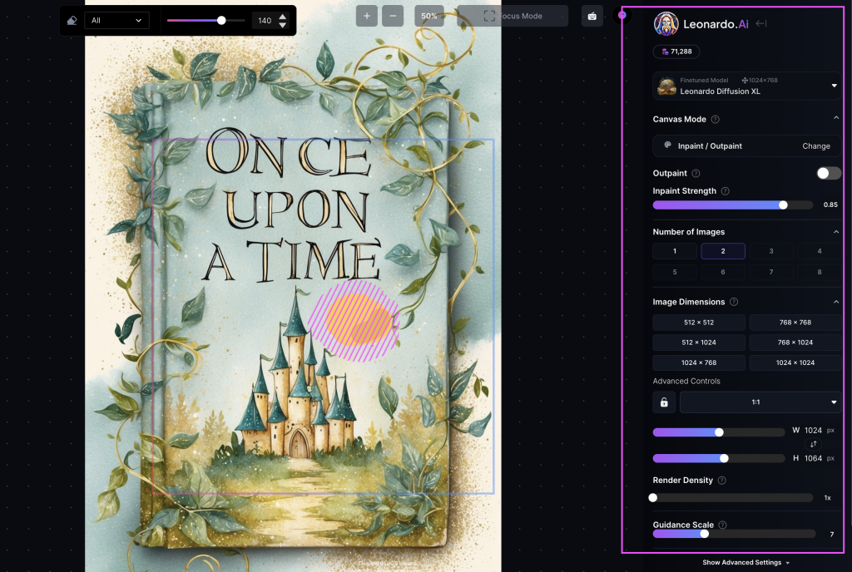This screenshot has height=572, width=852.
Task: Collapse the Image Dimensions section
Action: click(835, 302)
